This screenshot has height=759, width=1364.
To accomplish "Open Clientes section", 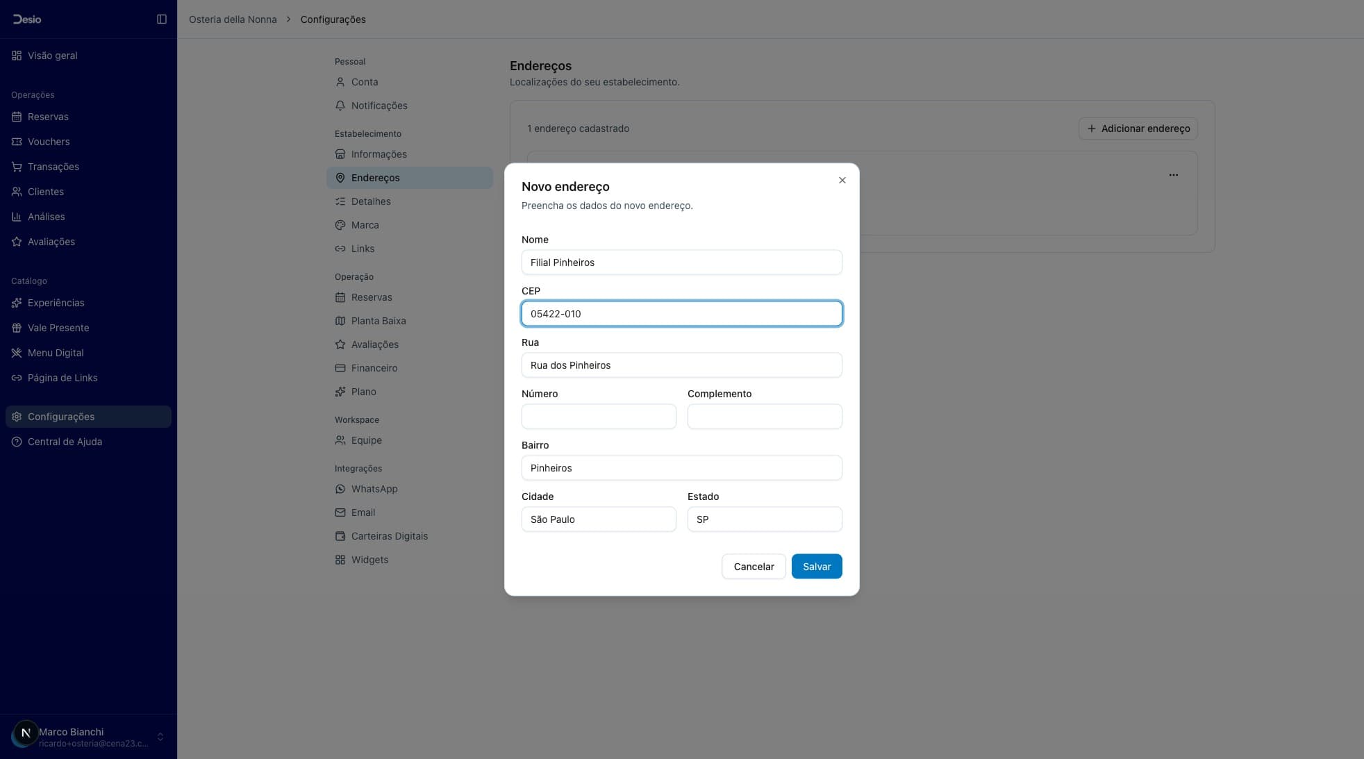I will (x=88, y=192).
